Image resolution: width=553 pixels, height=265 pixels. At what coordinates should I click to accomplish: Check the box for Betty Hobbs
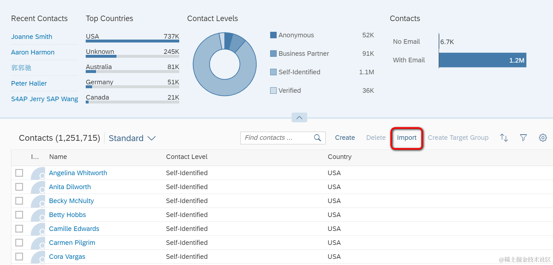click(19, 215)
